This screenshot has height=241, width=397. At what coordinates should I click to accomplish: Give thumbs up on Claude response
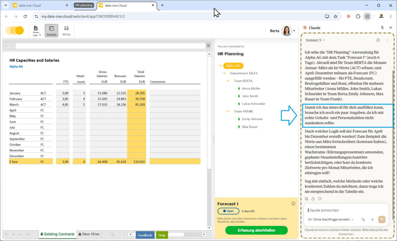coord(313,199)
